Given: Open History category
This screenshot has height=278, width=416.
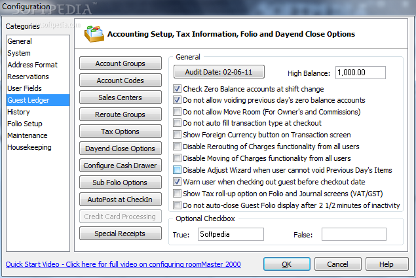Looking at the screenshot, I should pyautogui.click(x=18, y=112).
